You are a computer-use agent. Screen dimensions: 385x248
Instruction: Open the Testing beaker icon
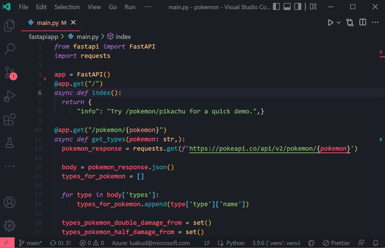click(x=9, y=143)
